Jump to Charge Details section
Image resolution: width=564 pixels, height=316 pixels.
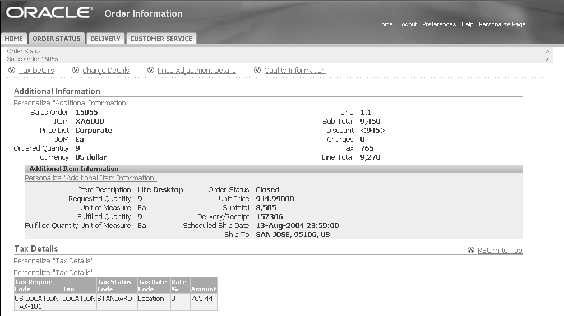click(x=106, y=71)
